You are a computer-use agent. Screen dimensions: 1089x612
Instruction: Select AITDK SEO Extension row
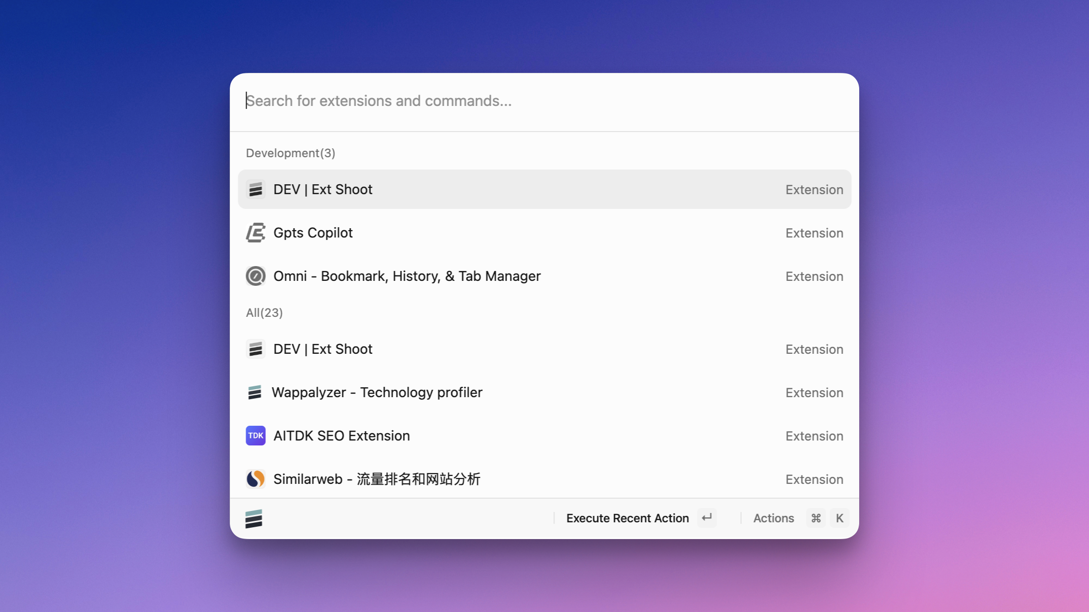pyautogui.click(x=544, y=436)
